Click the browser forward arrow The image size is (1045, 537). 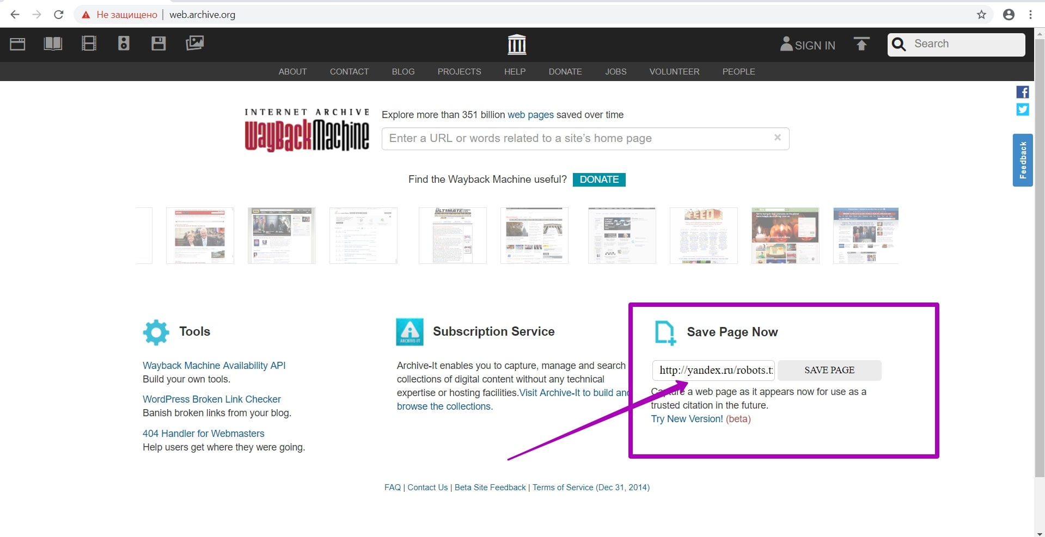click(36, 15)
